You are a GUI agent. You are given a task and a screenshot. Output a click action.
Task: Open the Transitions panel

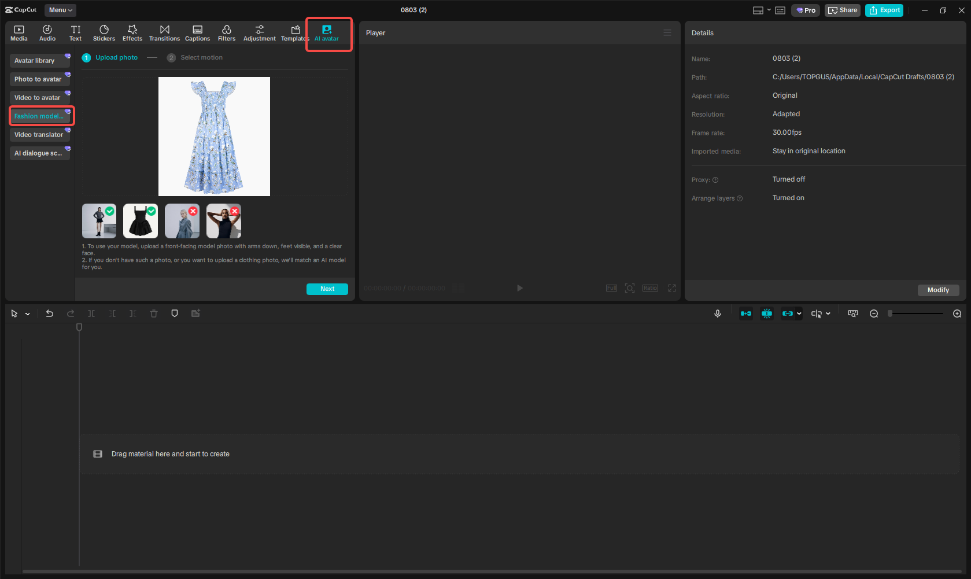point(164,32)
